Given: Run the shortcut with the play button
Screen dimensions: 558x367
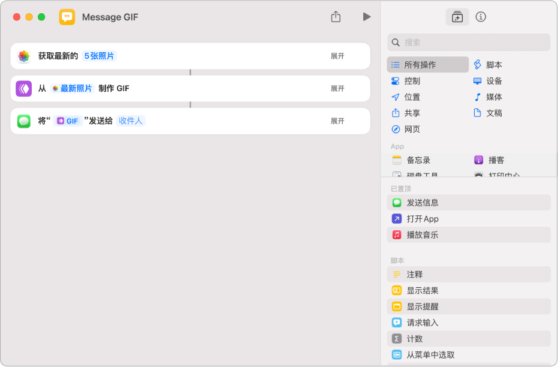Looking at the screenshot, I should pyautogui.click(x=367, y=17).
